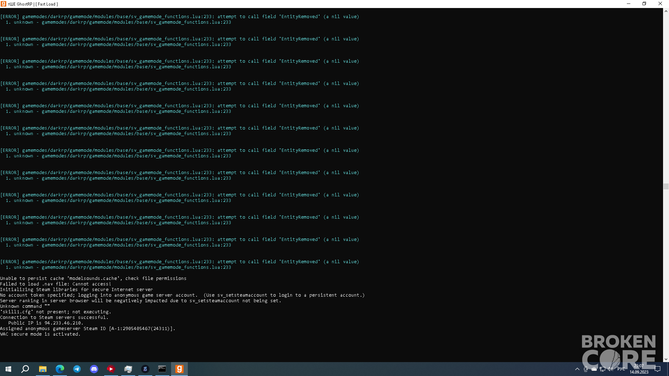Switch to the command prompt taskbar window
This screenshot has height=376, width=669.
pos(162,369)
